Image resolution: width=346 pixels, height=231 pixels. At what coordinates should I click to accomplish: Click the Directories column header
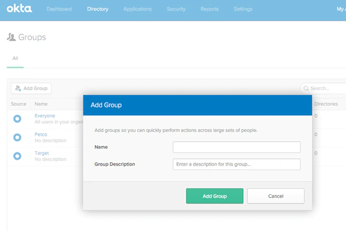tap(326, 104)
